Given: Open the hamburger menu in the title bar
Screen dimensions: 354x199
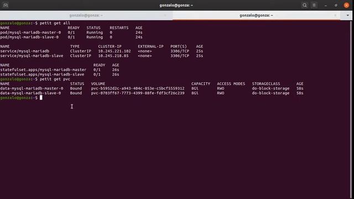Looking at the screenshot, I should click(314, 5).
